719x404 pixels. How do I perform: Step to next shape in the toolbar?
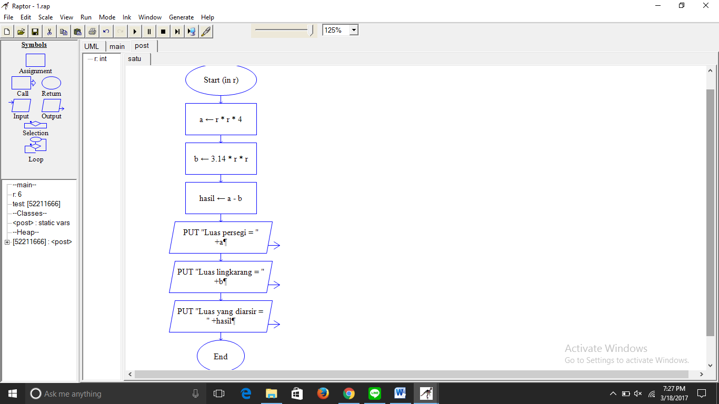tap(177, 32)
